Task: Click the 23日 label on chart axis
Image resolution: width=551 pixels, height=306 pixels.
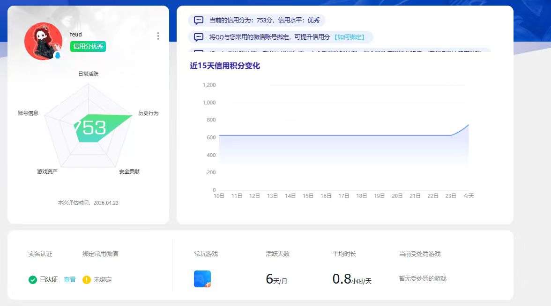Action: [x=451, y=196]
